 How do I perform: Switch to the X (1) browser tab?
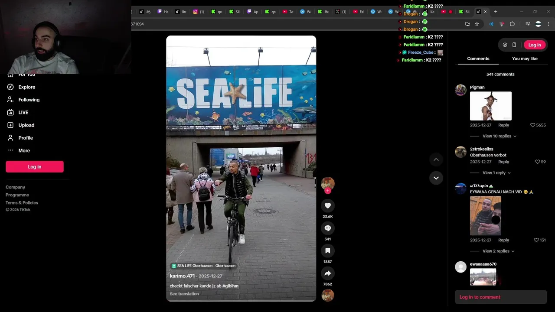pyautogui.click(x=340, y=12)
